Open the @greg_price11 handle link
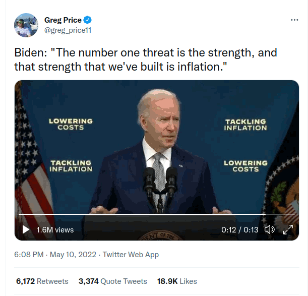The width and height of the screenshot is (308, 296). pyautogui.click(x=68, y=30)
